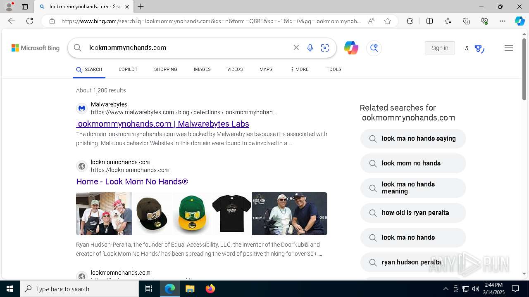This screenshot has height=297, width=529.
Task: Select the SEARCH tab
Action: [x=89, y=69]
